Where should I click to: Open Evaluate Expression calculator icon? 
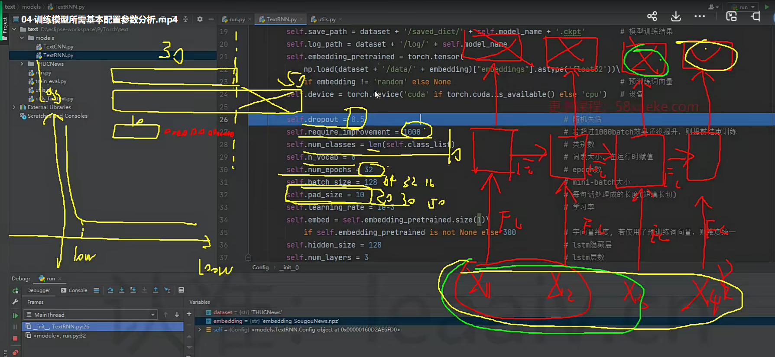[181, 290]
